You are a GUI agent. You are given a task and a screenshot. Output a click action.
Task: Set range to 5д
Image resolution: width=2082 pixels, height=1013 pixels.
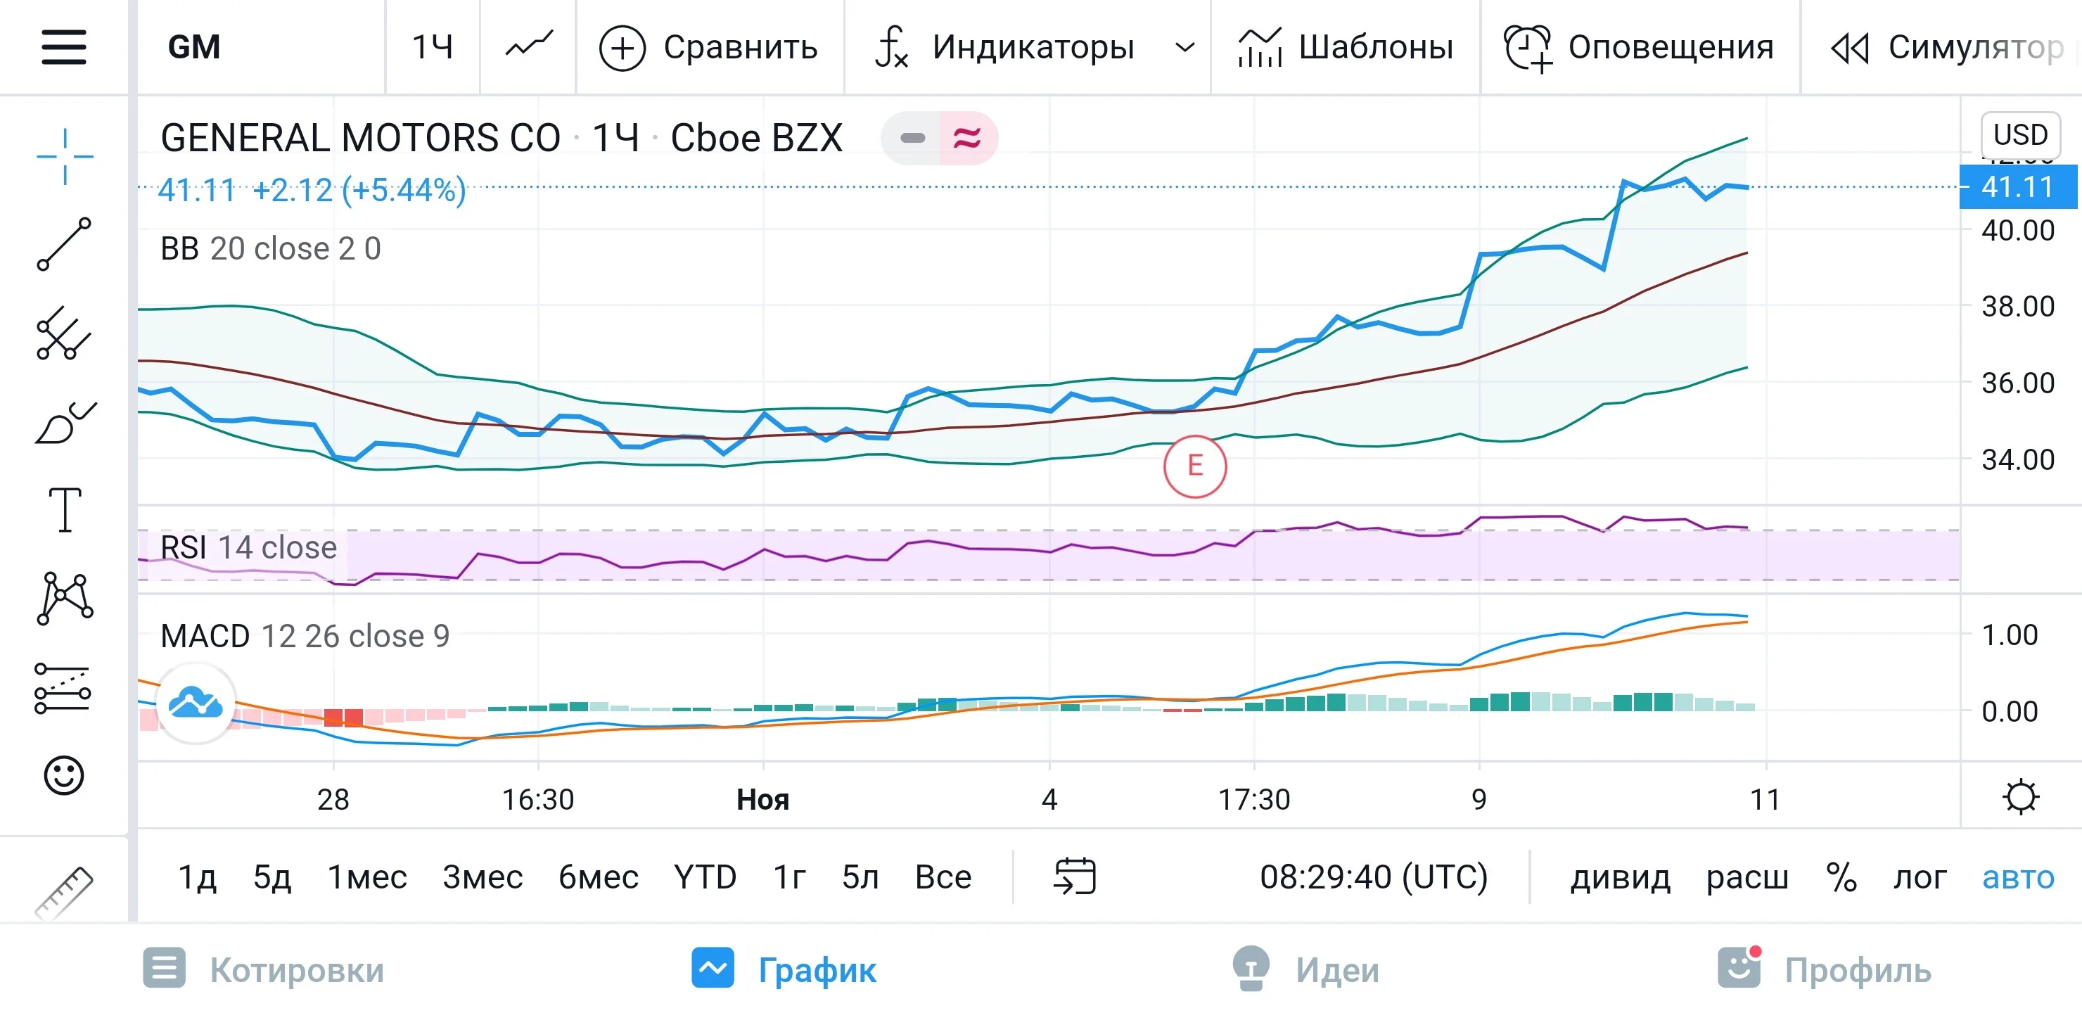point(272,877)
